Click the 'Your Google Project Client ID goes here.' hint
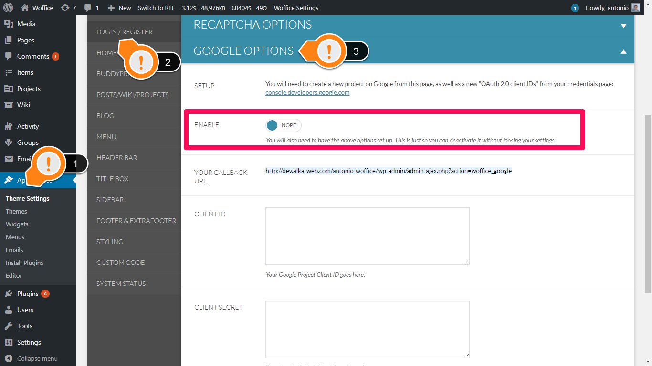This screenshot has height=366, width=652. coord(315,274)
